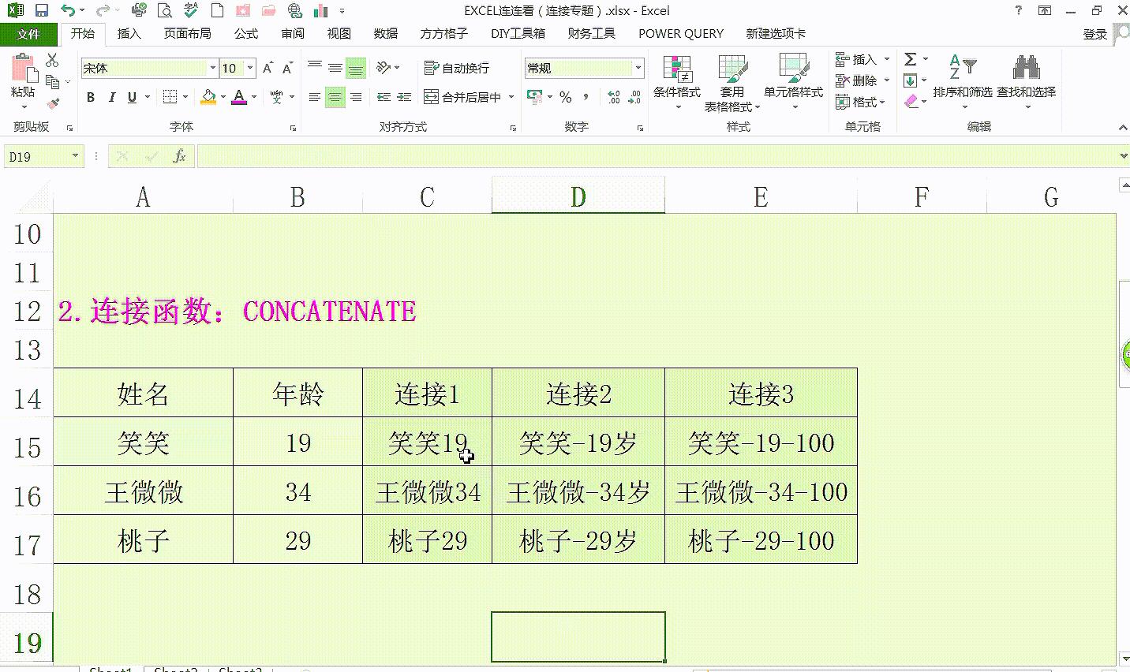Viewport: 1130px width, 672px height.
Task: Open the font color swatch
Action: click(x=238, y=97)
